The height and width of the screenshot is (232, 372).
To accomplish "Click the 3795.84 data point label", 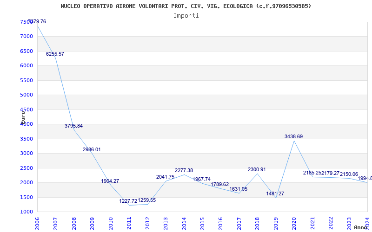I will click(73, 126).
